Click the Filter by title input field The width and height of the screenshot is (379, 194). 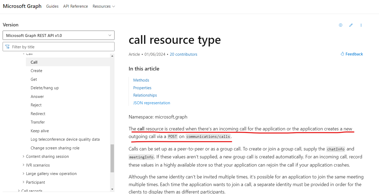(x=58, y=47)
